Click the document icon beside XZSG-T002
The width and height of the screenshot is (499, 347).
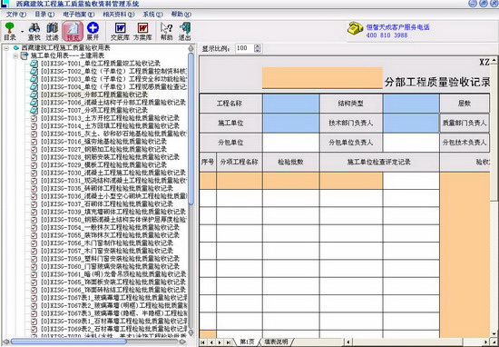click(34, 71)
